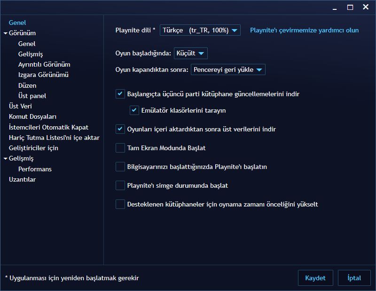Check Bilgisayarınızı başlattığınızda Playnite'ı başlatın
This screenshot has width=376, height=291.
tap(120, 167)
